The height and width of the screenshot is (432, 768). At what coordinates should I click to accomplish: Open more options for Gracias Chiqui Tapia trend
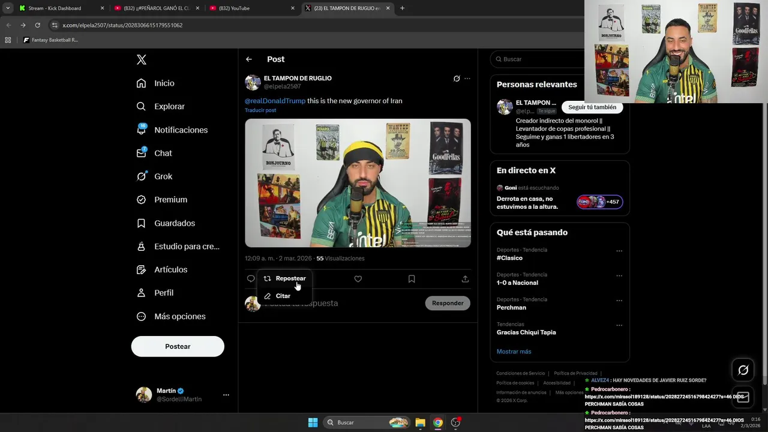tap(619, 325)
